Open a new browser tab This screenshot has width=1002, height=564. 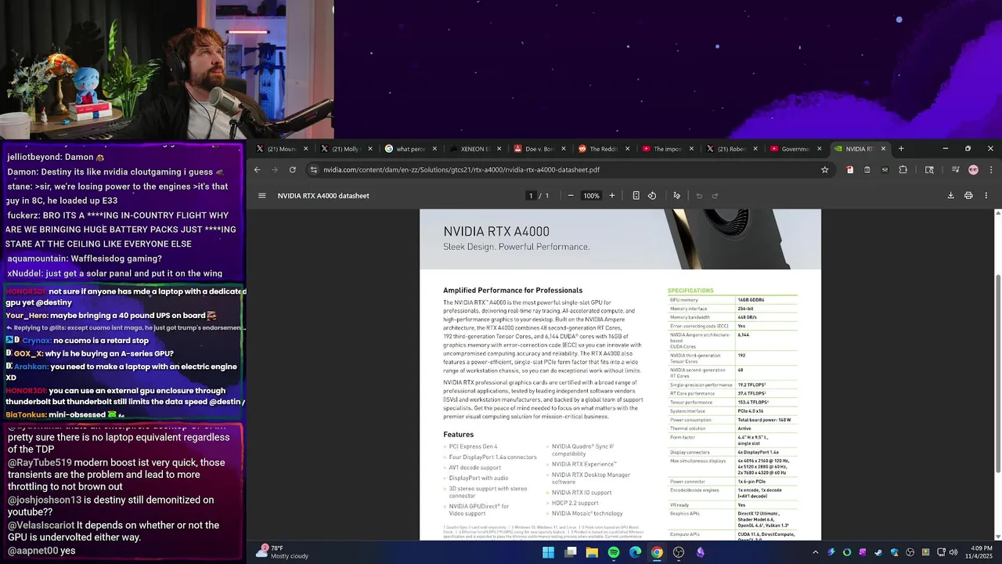tap(901, 149)
